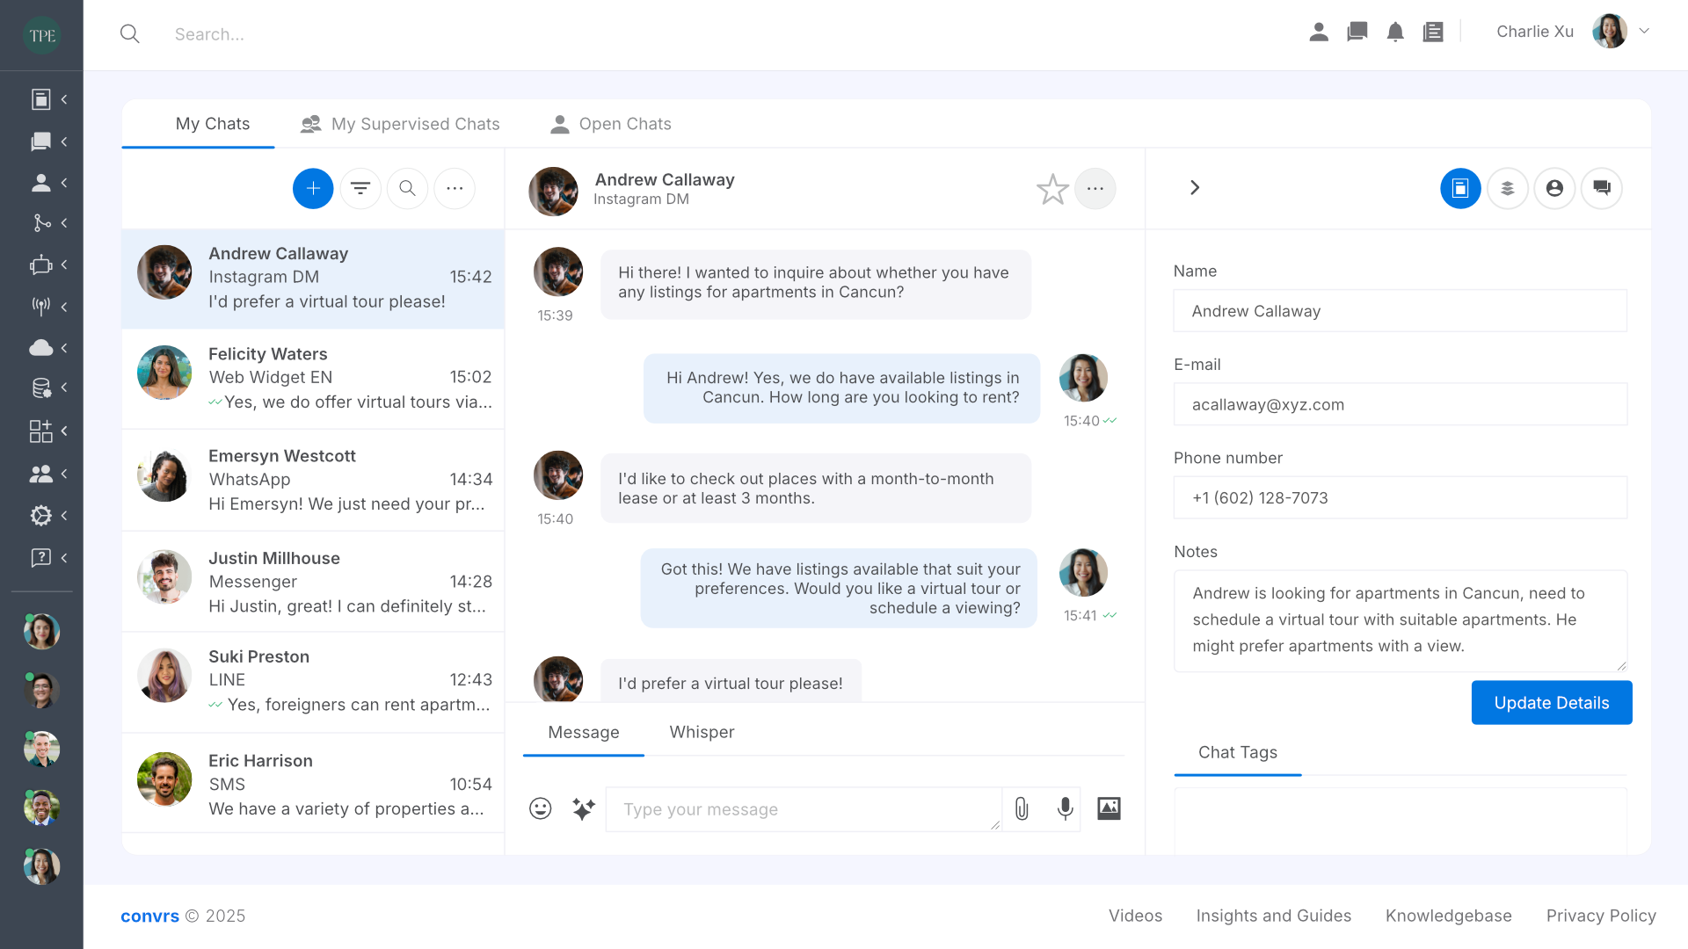
Task: Star the Andrew Callaway conversation
Action: point(1052,189)
